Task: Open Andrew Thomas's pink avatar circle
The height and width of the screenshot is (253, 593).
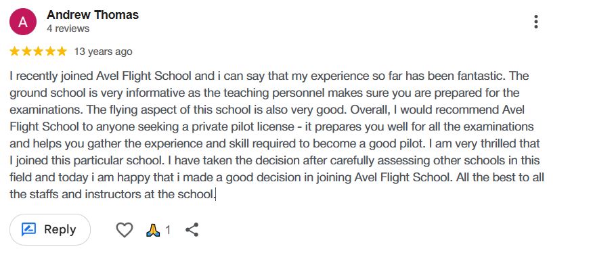Action: [x=23, y=22]
